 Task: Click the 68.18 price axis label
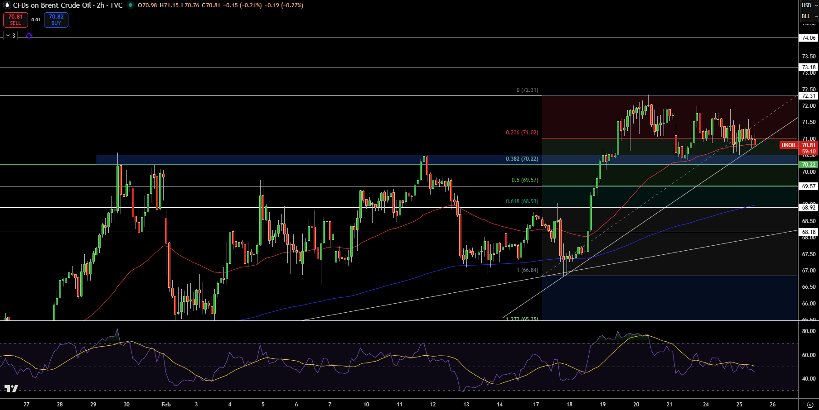[x=809, y=232]
